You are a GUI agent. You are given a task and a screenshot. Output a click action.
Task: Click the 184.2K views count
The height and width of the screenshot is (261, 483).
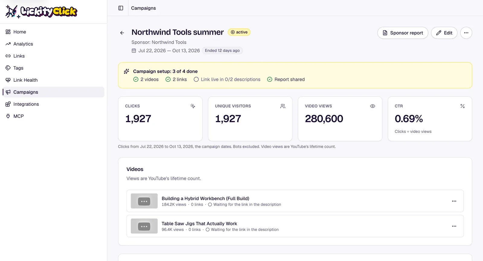[174, 204]
